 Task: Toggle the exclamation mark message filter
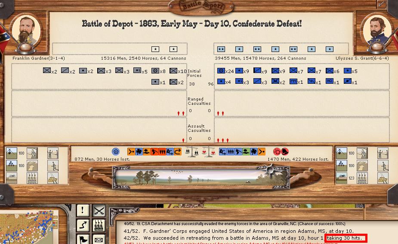coord(83,210)
